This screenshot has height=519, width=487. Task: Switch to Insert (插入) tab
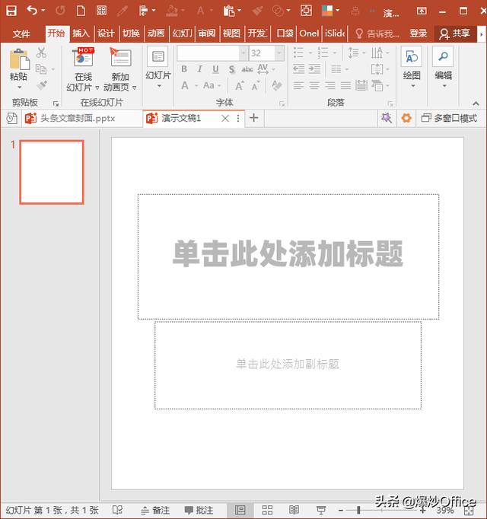(81, 33)
